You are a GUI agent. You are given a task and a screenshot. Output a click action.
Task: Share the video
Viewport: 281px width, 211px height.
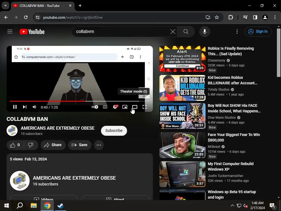53,145
